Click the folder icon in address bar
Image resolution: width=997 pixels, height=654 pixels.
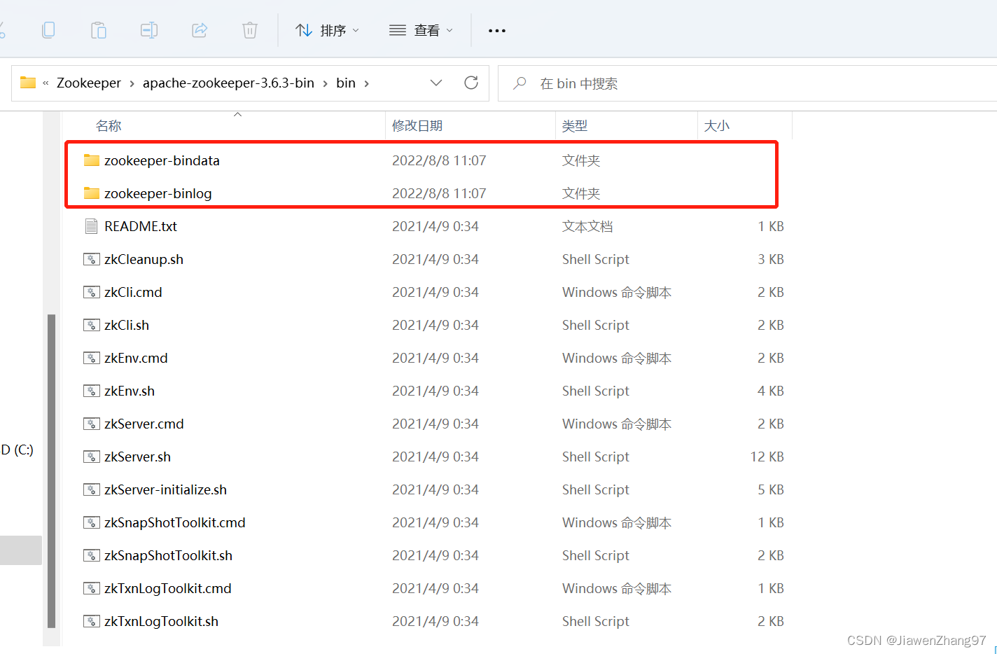[28, 83]
